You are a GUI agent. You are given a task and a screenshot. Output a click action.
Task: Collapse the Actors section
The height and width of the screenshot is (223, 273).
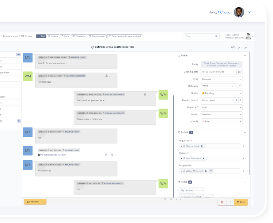tap(245, 132)
